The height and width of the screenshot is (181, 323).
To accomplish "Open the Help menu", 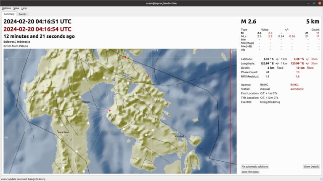I will pyautogui.click(x=24, y=8).
